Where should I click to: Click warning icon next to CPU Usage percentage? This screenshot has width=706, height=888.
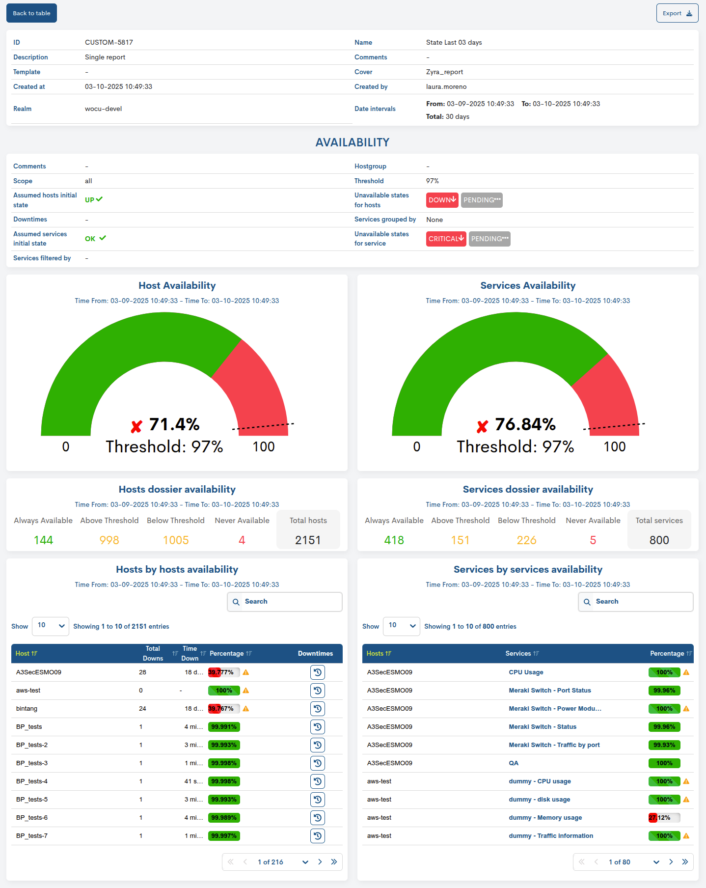coord(686,672)
